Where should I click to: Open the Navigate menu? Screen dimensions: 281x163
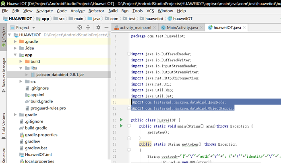point(45,11)
